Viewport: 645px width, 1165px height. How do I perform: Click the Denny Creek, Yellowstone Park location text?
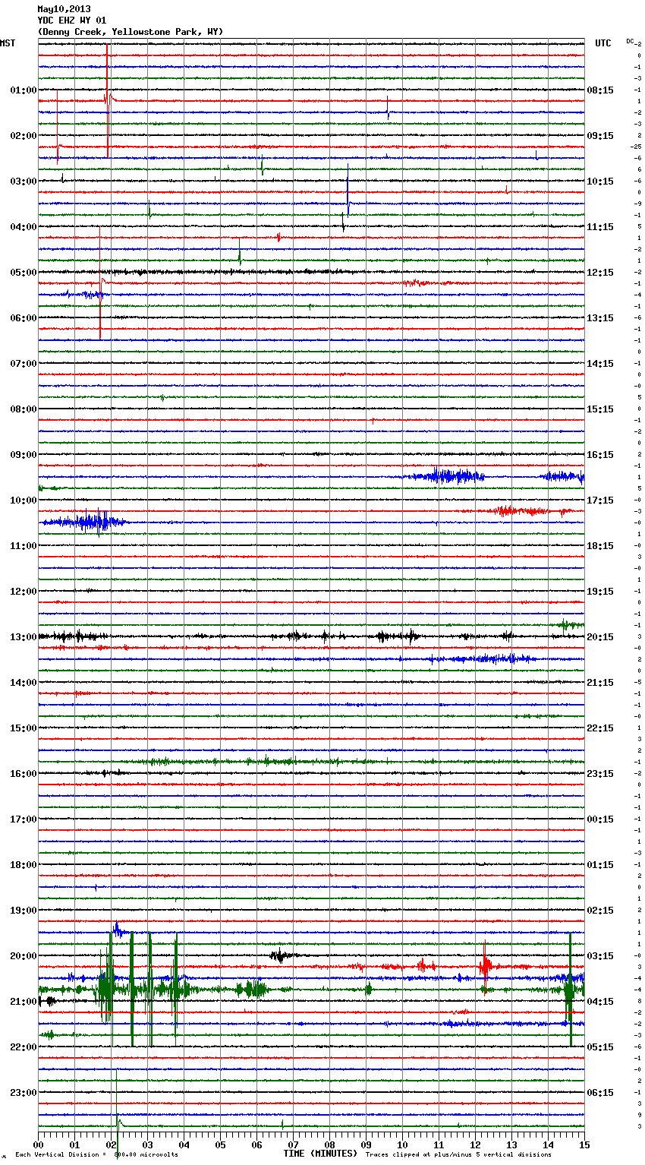pyautogui.click(x=131, y=32)
